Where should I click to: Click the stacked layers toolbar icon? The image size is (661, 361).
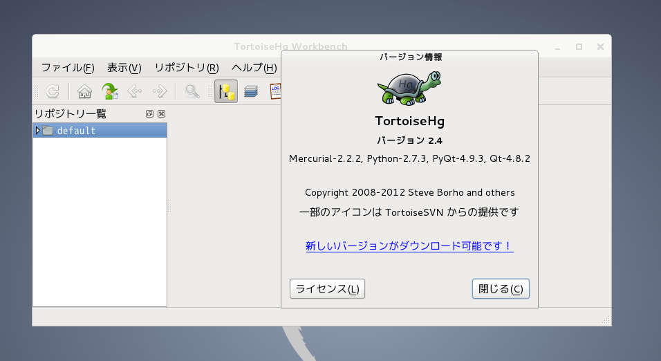tap(251, 91)
